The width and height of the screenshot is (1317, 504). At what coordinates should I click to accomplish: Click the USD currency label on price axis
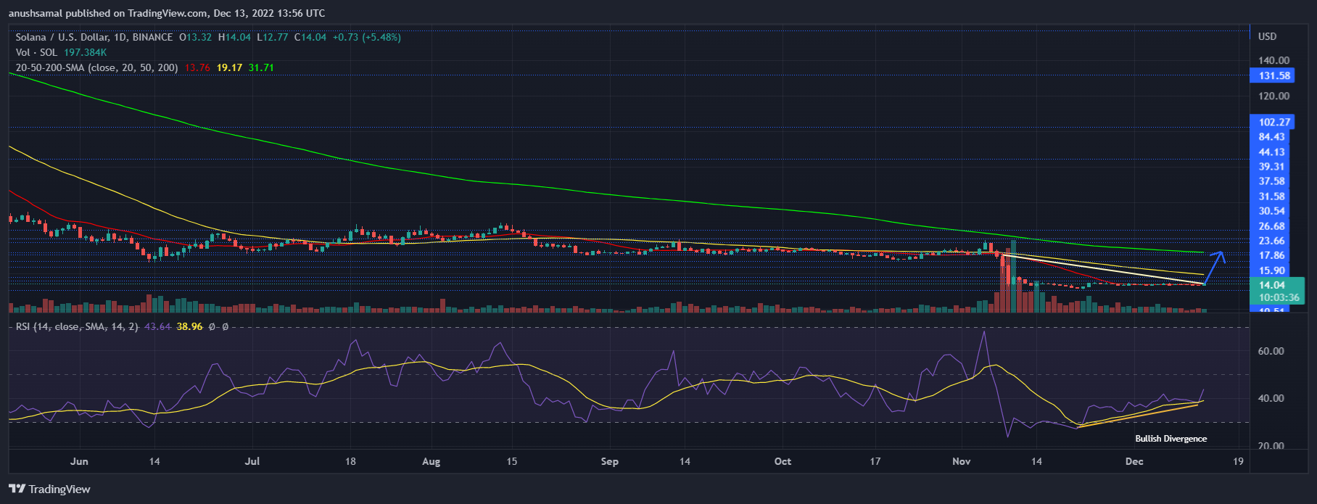pos(1267,36)
